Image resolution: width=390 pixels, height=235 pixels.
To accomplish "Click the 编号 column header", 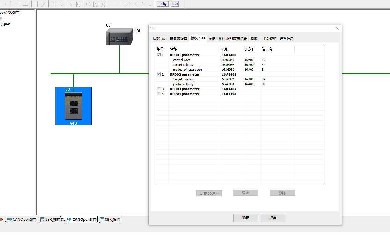I will (x=161, y=49).
